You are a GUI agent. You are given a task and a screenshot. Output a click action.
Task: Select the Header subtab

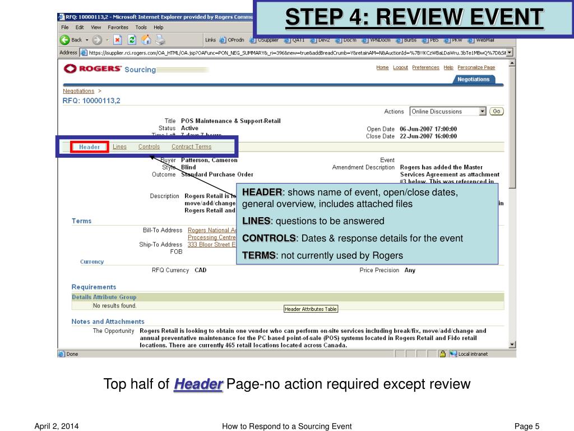pos(89,147)
